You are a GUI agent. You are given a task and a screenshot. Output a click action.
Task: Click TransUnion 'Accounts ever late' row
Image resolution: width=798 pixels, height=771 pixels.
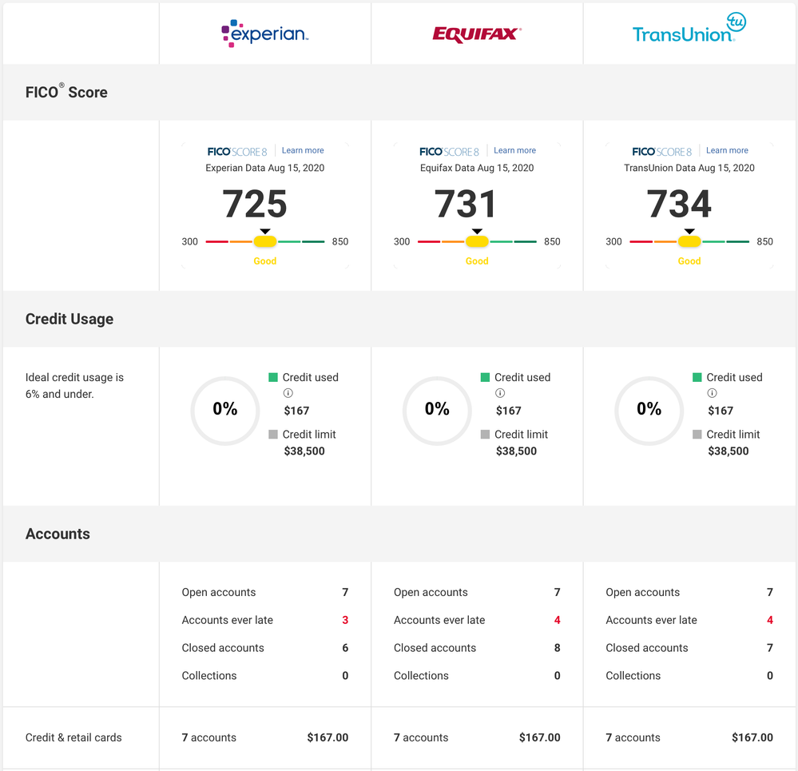coord(689,620)
